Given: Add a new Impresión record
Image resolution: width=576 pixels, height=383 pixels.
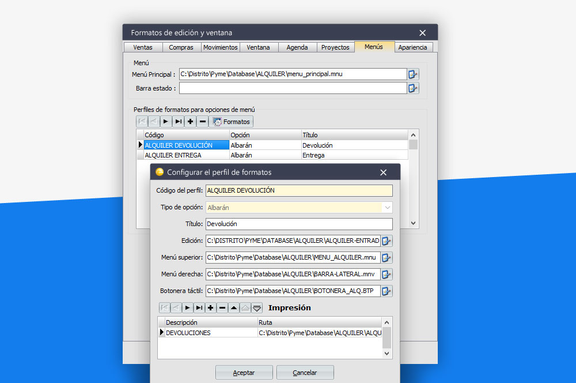Looking at the screenshot, I should tap(210, 308).
